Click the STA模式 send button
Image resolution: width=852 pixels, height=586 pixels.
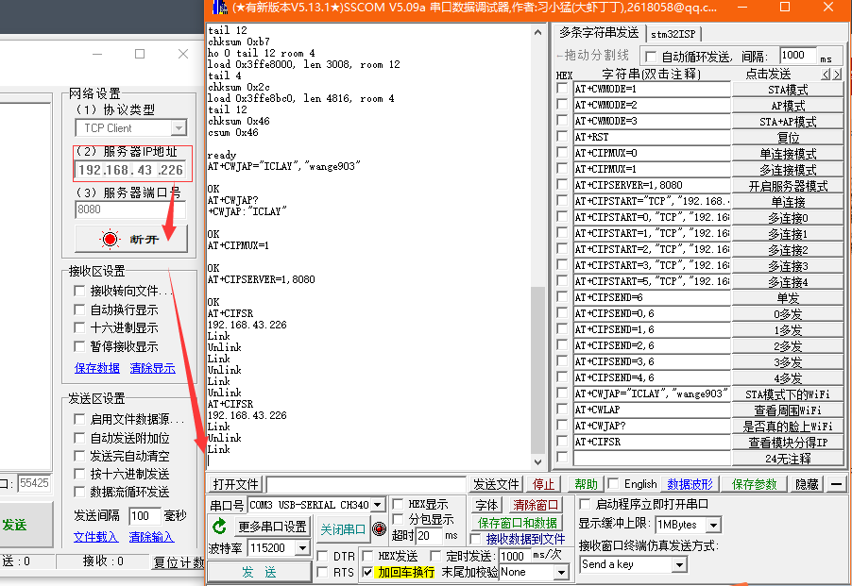pos(788,89)
